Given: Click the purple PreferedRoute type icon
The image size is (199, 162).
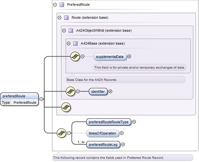Looking at the screenshot, I should pos(62,5).
